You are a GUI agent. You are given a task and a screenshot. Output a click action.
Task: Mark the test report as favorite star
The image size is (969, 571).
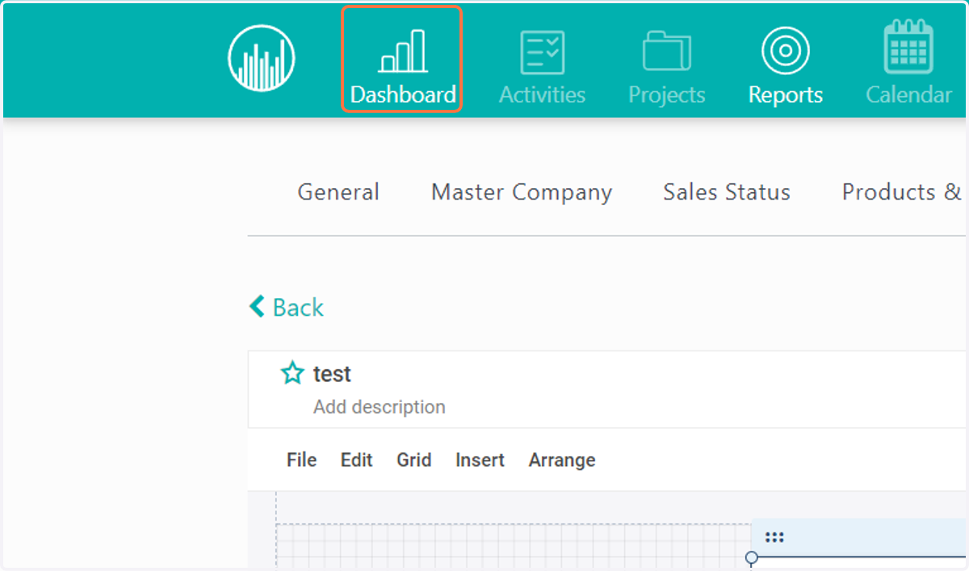[292, 374]
